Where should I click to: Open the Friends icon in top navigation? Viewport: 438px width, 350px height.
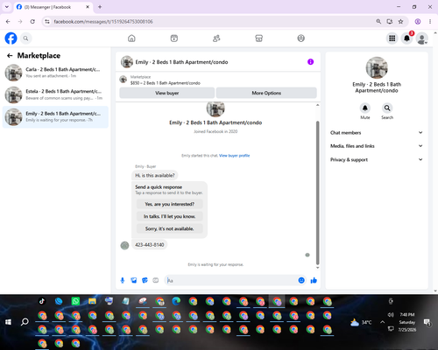(216, 38)
